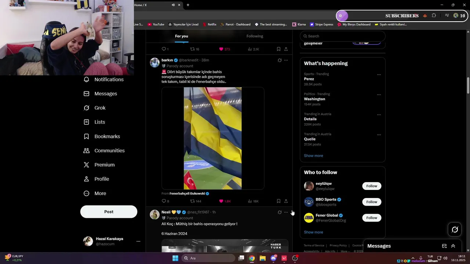Open options for Details trend
Viewport: 470px width, 264px height.
379,115
